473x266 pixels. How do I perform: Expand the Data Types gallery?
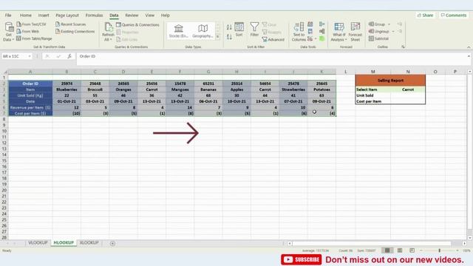[217, 37]
